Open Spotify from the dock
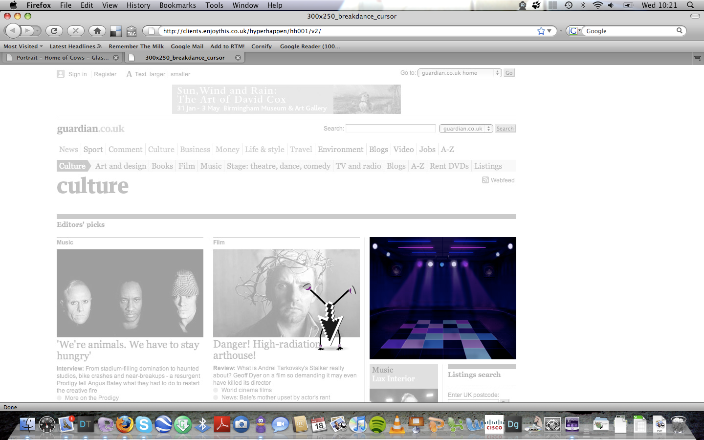The height and width of the screenshot is (440, 704). click(377, 424)
